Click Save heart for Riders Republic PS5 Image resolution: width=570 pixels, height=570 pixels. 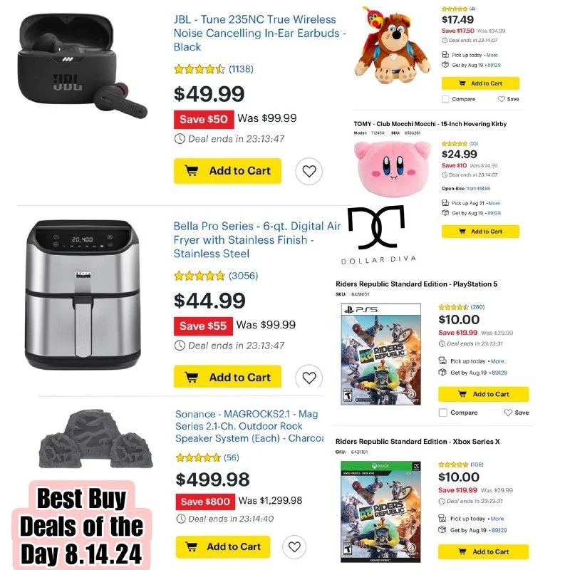(516, 413)
